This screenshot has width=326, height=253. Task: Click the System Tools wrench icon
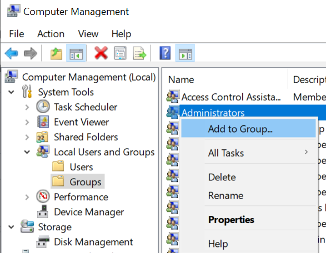(x=27, y=92)
